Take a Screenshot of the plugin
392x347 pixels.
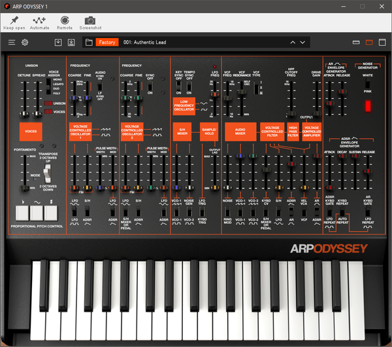pos(90,23)
